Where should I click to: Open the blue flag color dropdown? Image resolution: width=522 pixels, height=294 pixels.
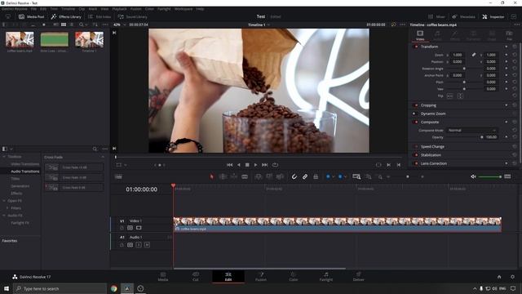click(334, 176)
